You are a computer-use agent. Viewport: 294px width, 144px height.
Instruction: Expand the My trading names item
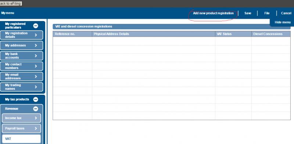(x=22, y=87)
